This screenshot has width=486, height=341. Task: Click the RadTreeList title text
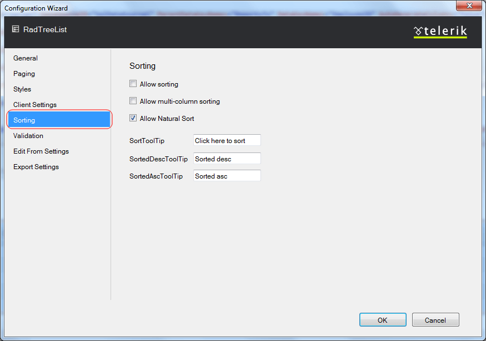tap(45, 29)
